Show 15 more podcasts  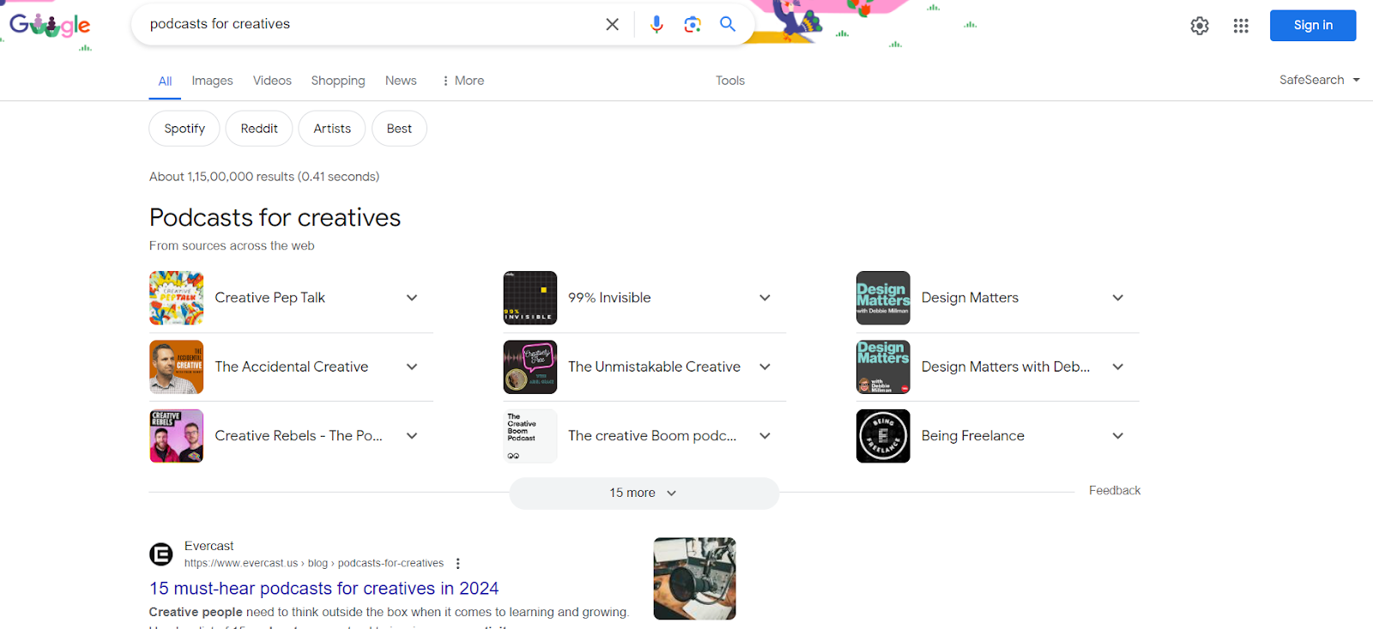click(x=644, y=493)
